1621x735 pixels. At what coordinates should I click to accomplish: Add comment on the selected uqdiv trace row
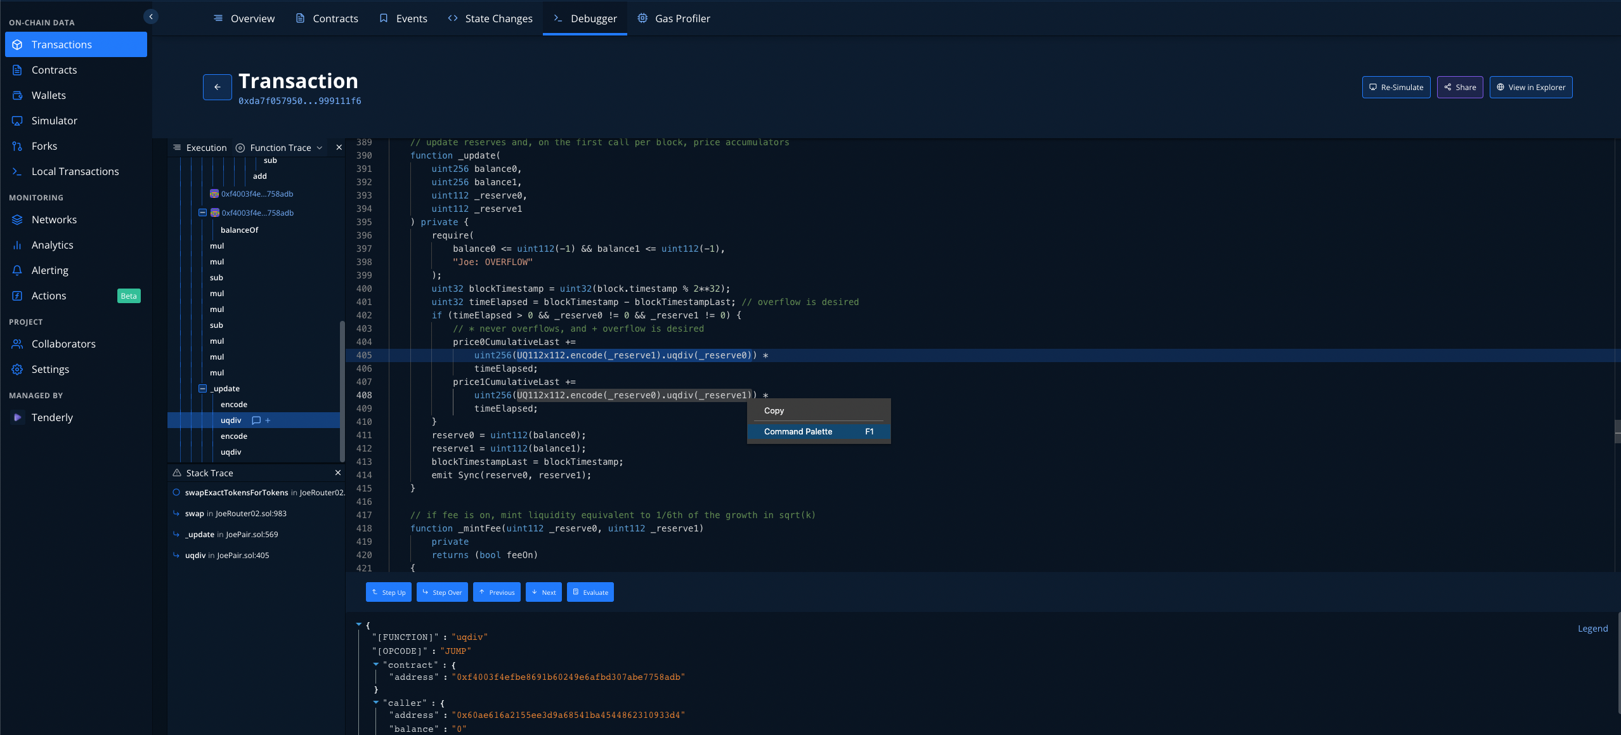point(256,420)
